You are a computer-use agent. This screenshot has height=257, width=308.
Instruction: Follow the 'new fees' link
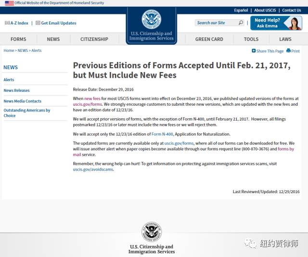(x=92, y=98)
